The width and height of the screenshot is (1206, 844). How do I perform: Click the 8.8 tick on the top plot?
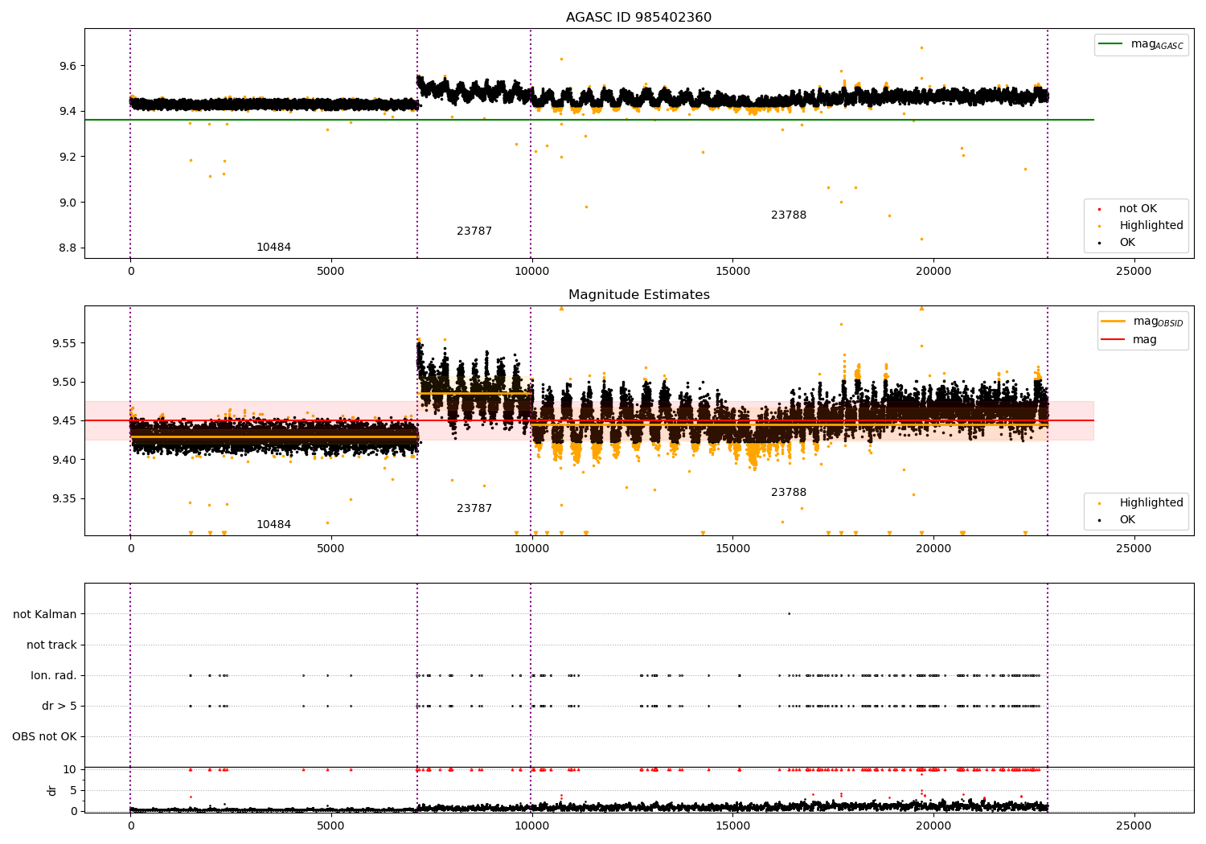point(68,248)
